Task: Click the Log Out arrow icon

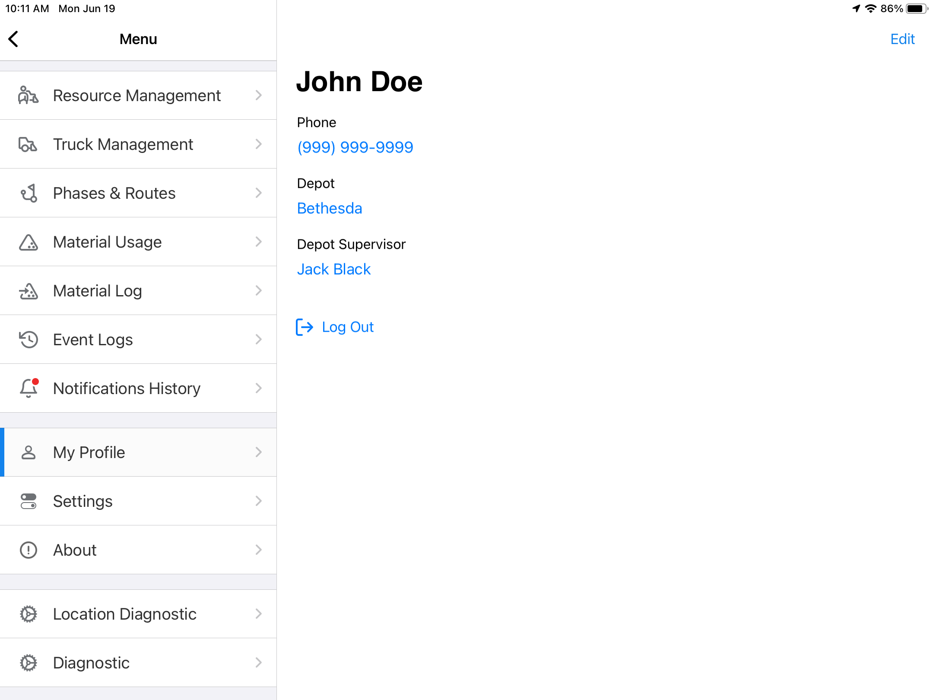Action: [305, 327]
